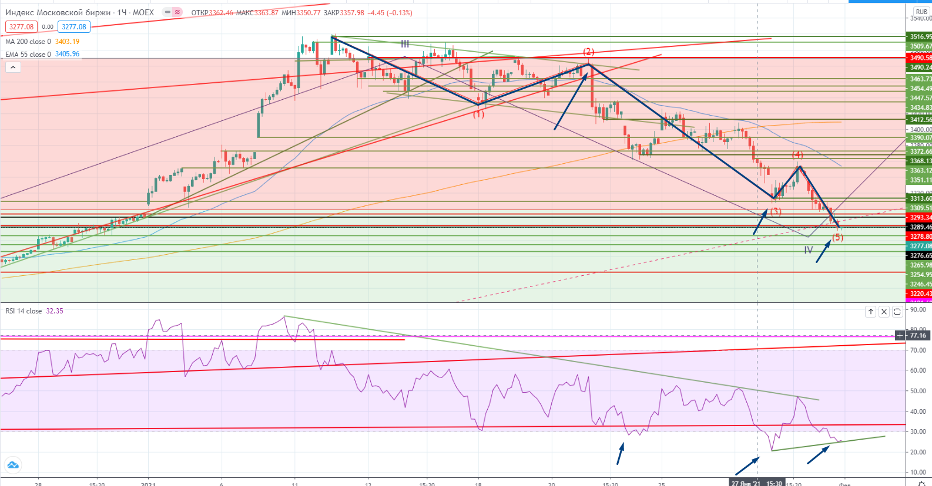Maximize the RSI indicator pane
This screenshot has height=486, width=932.
tap(897, 312)
